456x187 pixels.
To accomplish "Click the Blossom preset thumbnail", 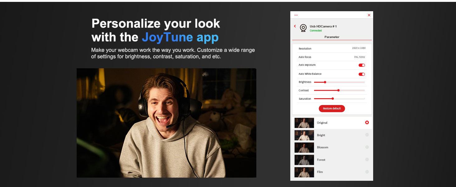I will pyautogui.click(x=304, y=147).
